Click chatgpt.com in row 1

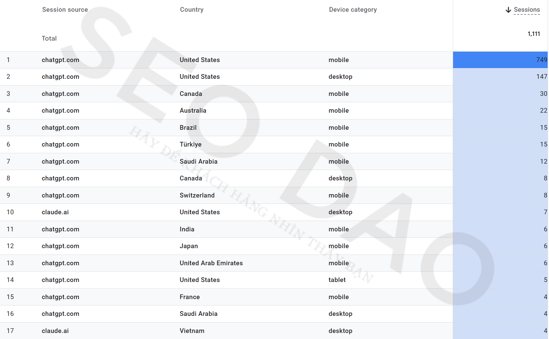point(60,60)
